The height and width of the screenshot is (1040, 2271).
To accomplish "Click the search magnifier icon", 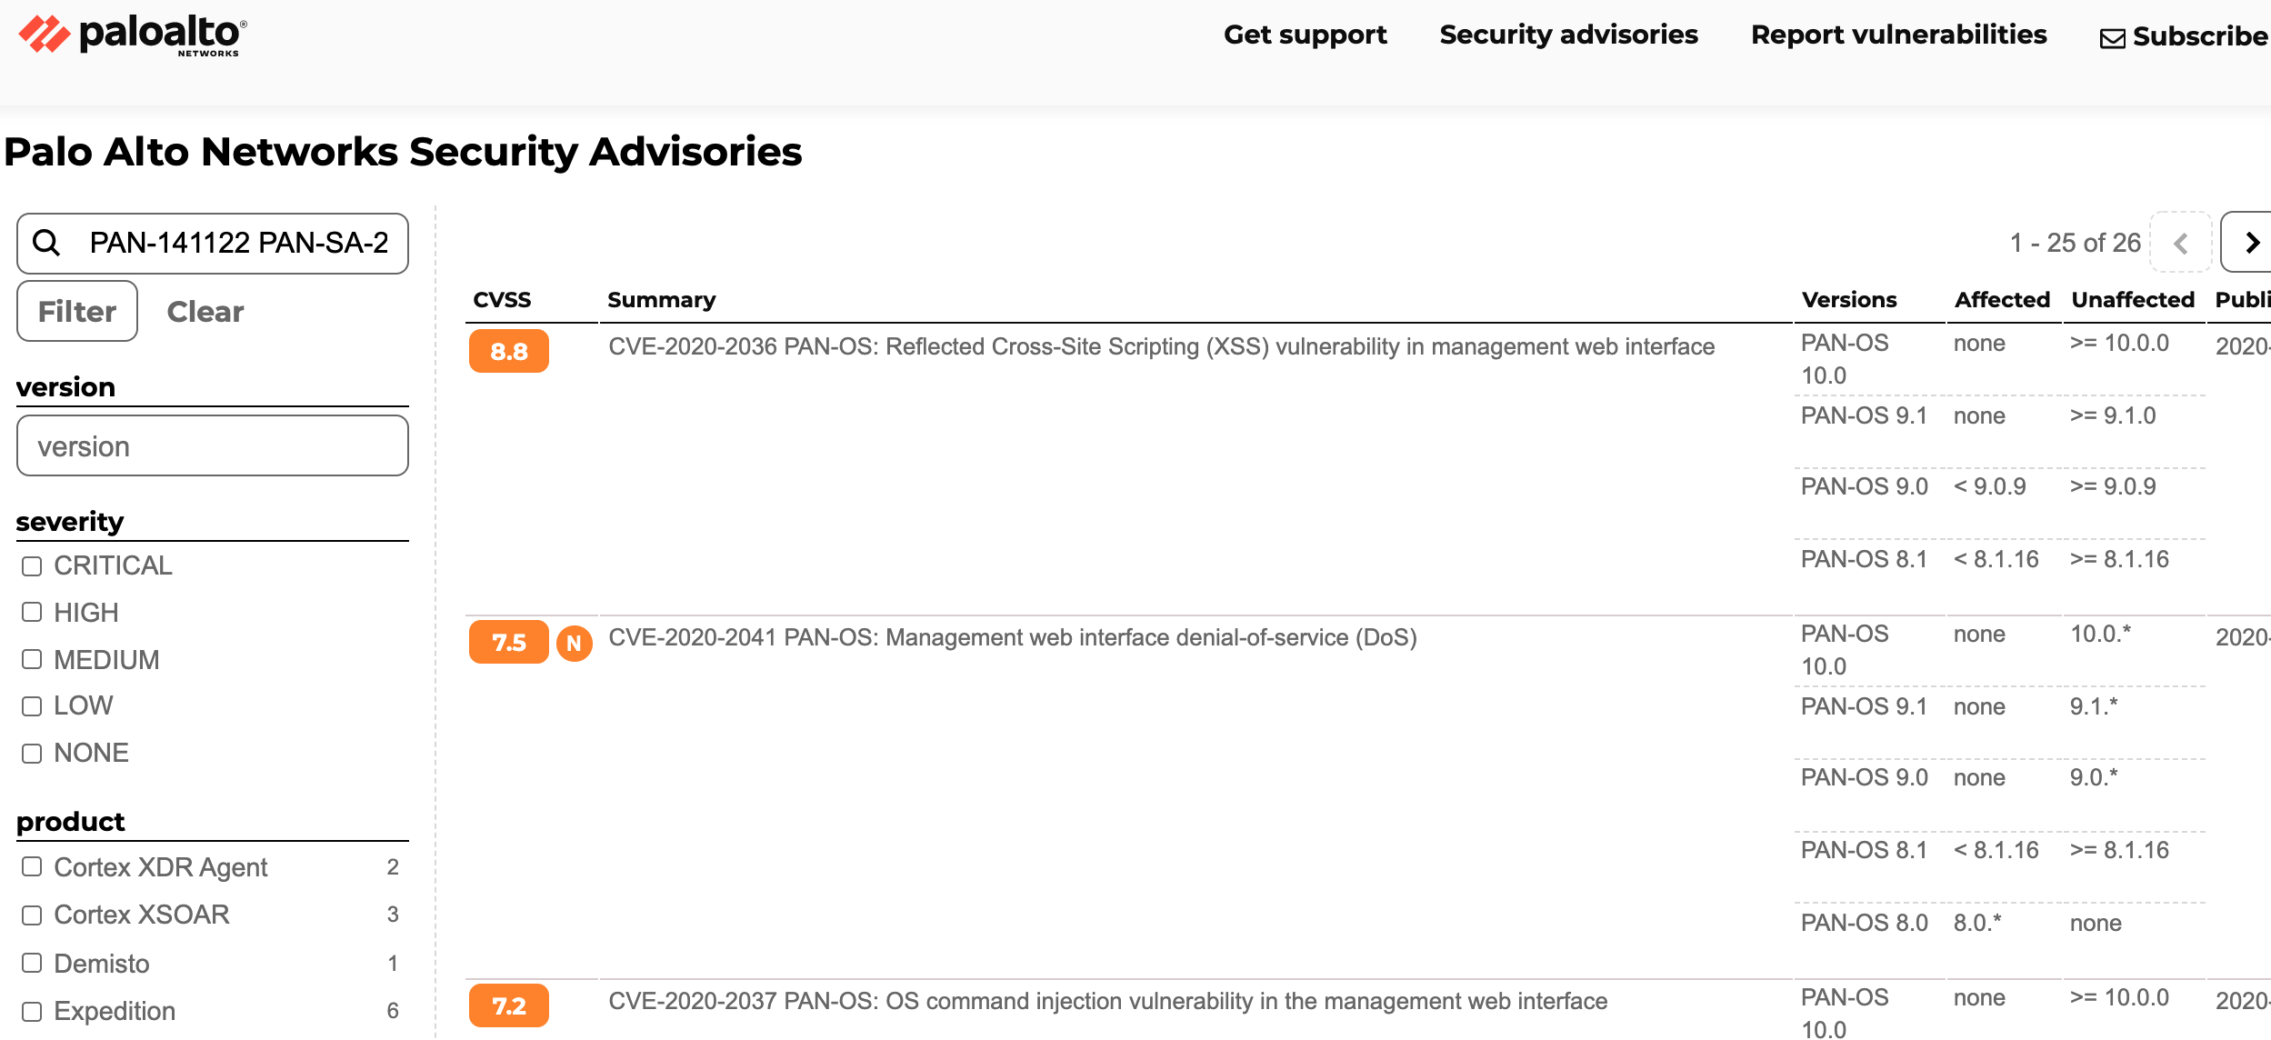I will (46, 243).
